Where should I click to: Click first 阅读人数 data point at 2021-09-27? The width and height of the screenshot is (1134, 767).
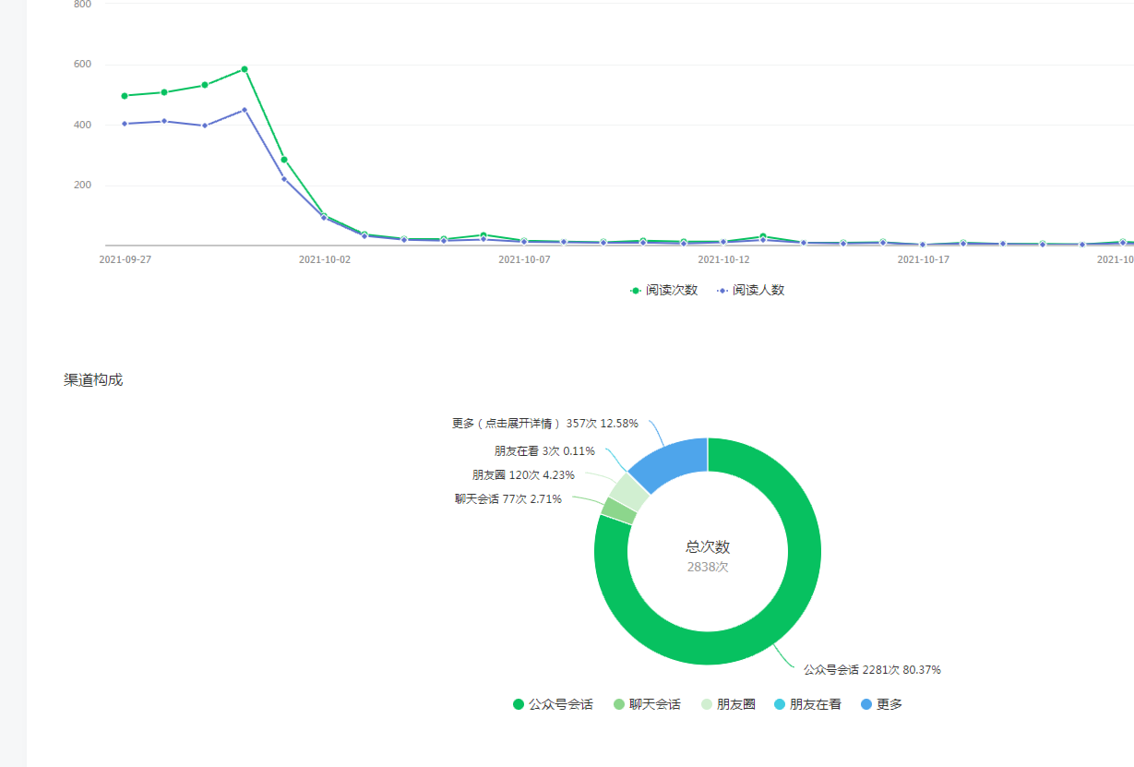pyautogui.click(x=125, y=124)
